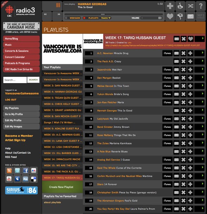Click the X icon for Japandroids Wet Hair
The image size is (207, 214).
tap(183, 69)
